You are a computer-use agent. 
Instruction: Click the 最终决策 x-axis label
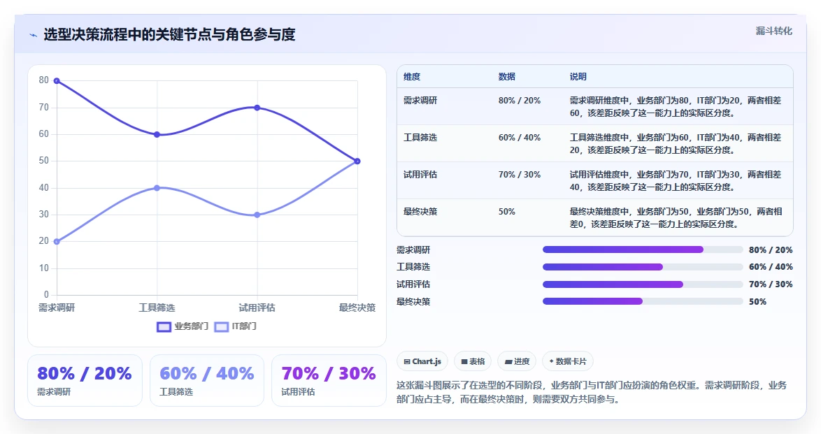[357, 308]
